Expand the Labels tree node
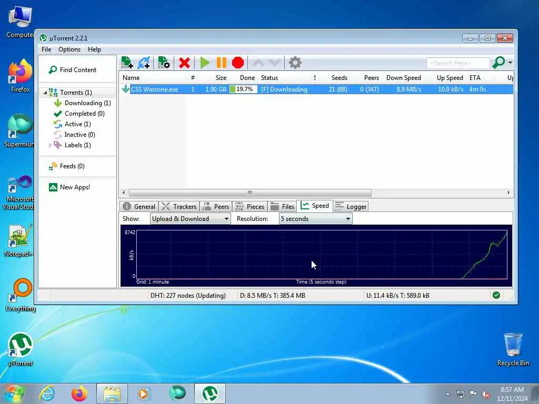The width and height of the screenshot is (539, 404). 50,145
